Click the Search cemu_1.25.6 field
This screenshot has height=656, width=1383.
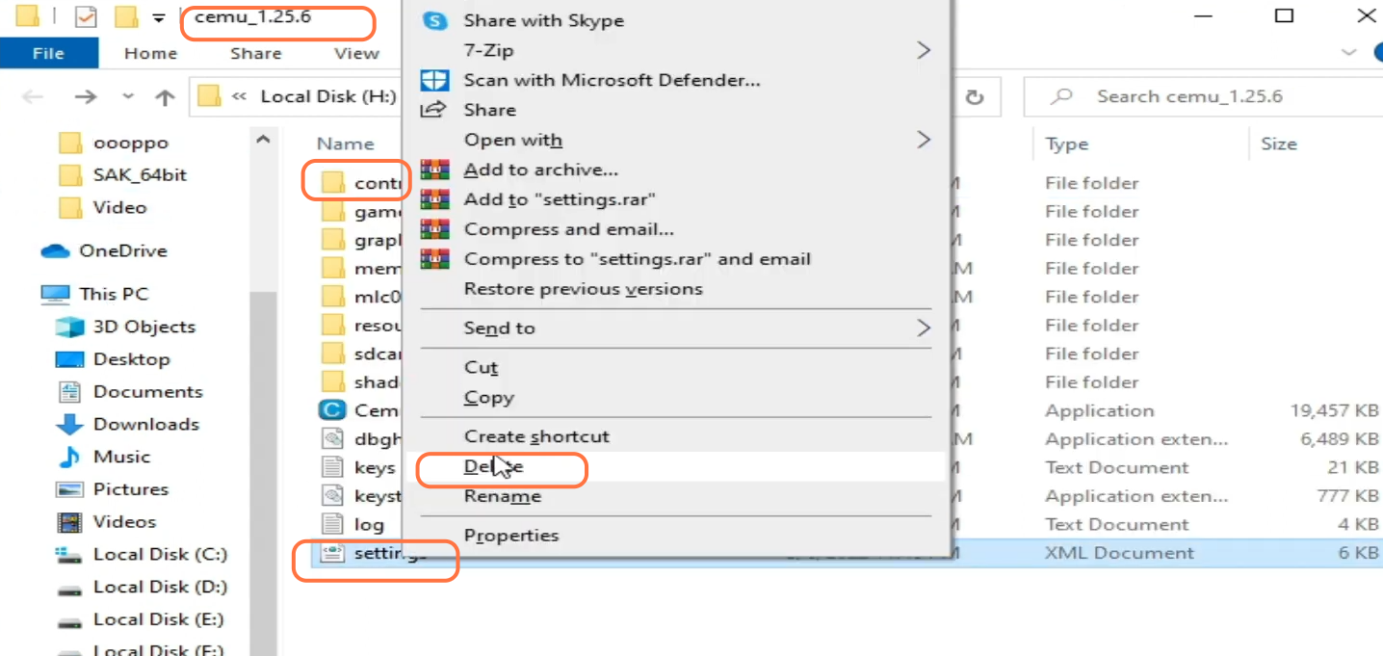[x=1204, y=96]
